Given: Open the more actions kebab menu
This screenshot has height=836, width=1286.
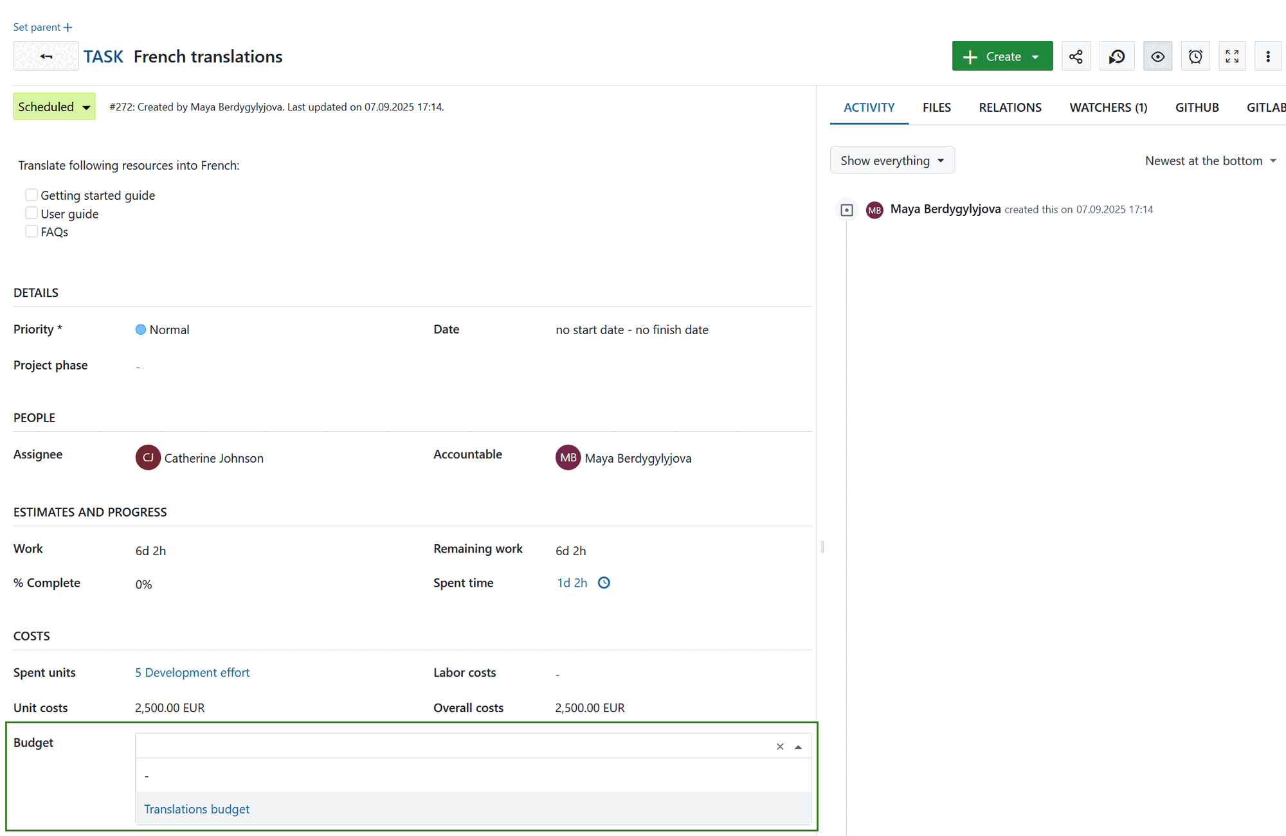Looking at the screenshot, I should point(1268,57).
